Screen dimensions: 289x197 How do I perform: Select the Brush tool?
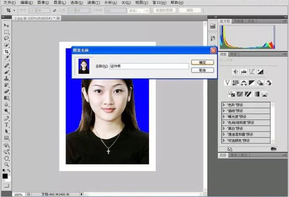pos(6,72)
